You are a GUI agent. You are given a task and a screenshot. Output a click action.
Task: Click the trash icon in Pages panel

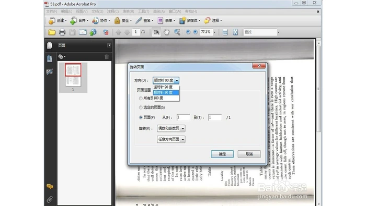(x=107, y=56)
